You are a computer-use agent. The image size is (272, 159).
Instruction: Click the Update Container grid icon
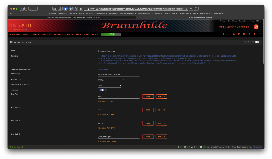(x=11, y=42)
